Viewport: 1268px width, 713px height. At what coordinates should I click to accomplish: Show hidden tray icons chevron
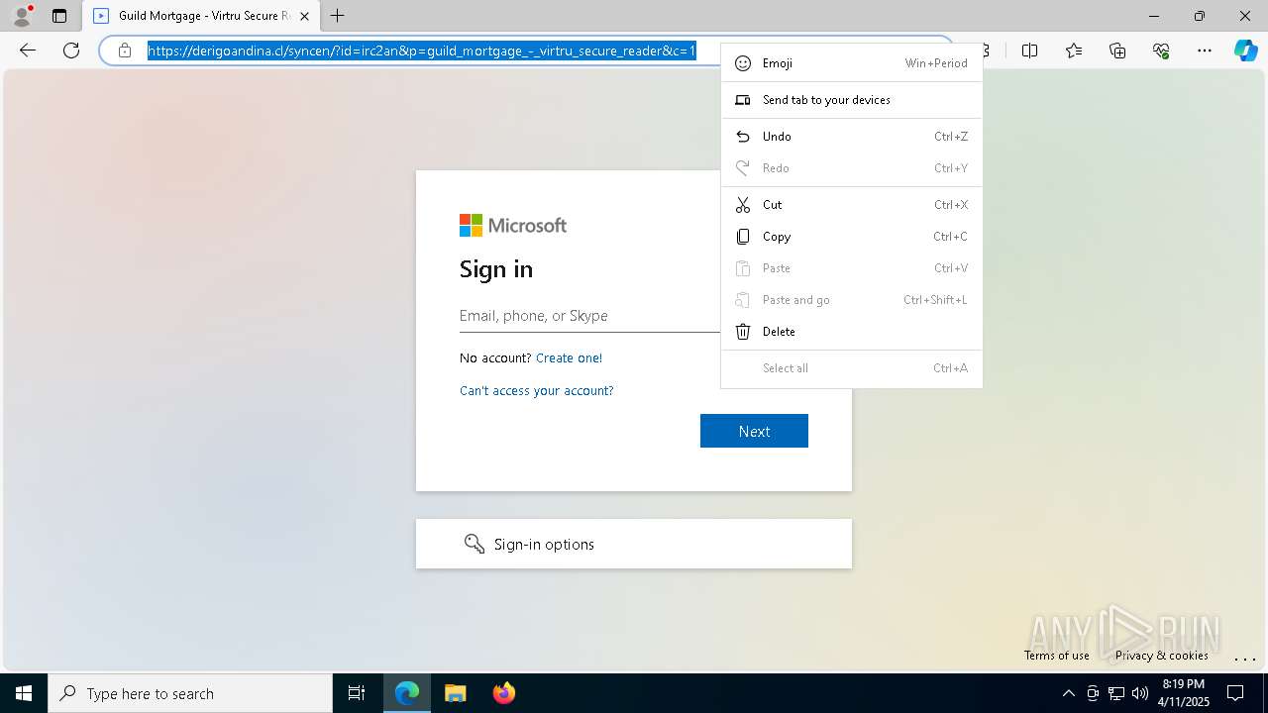1068,693
